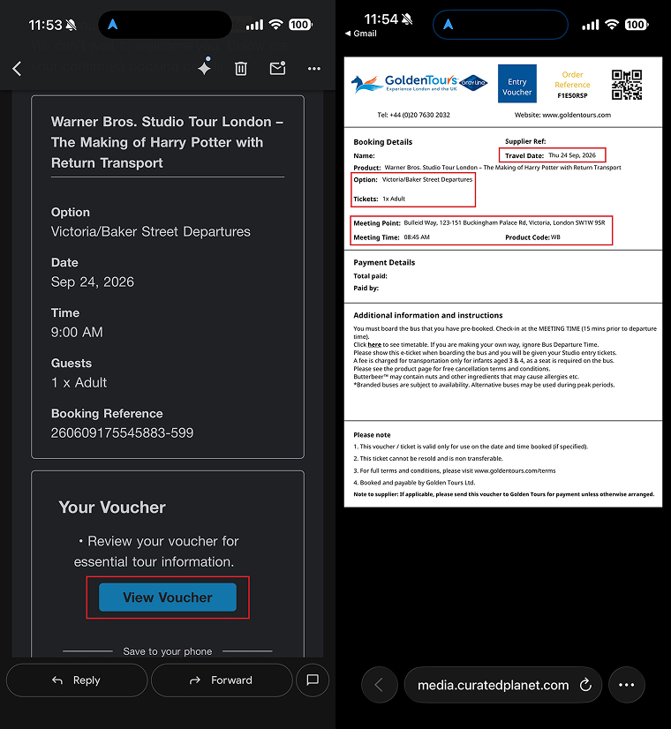The image size is (671, 729).
Task: Delete the email with trash icon
Action: pos(241,69)
